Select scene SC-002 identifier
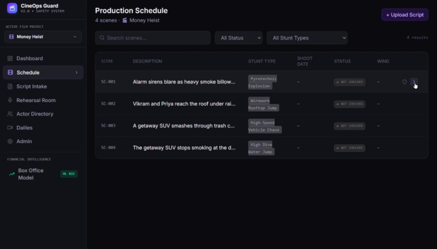 [x=108, y=104]
